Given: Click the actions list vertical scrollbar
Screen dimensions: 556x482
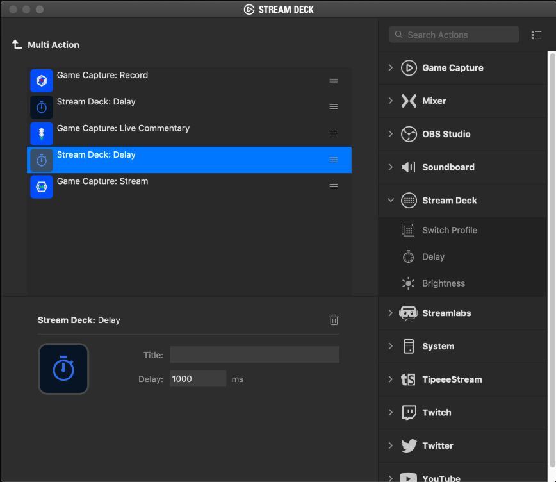Looking at the screenshot, I should coord(552,261).
